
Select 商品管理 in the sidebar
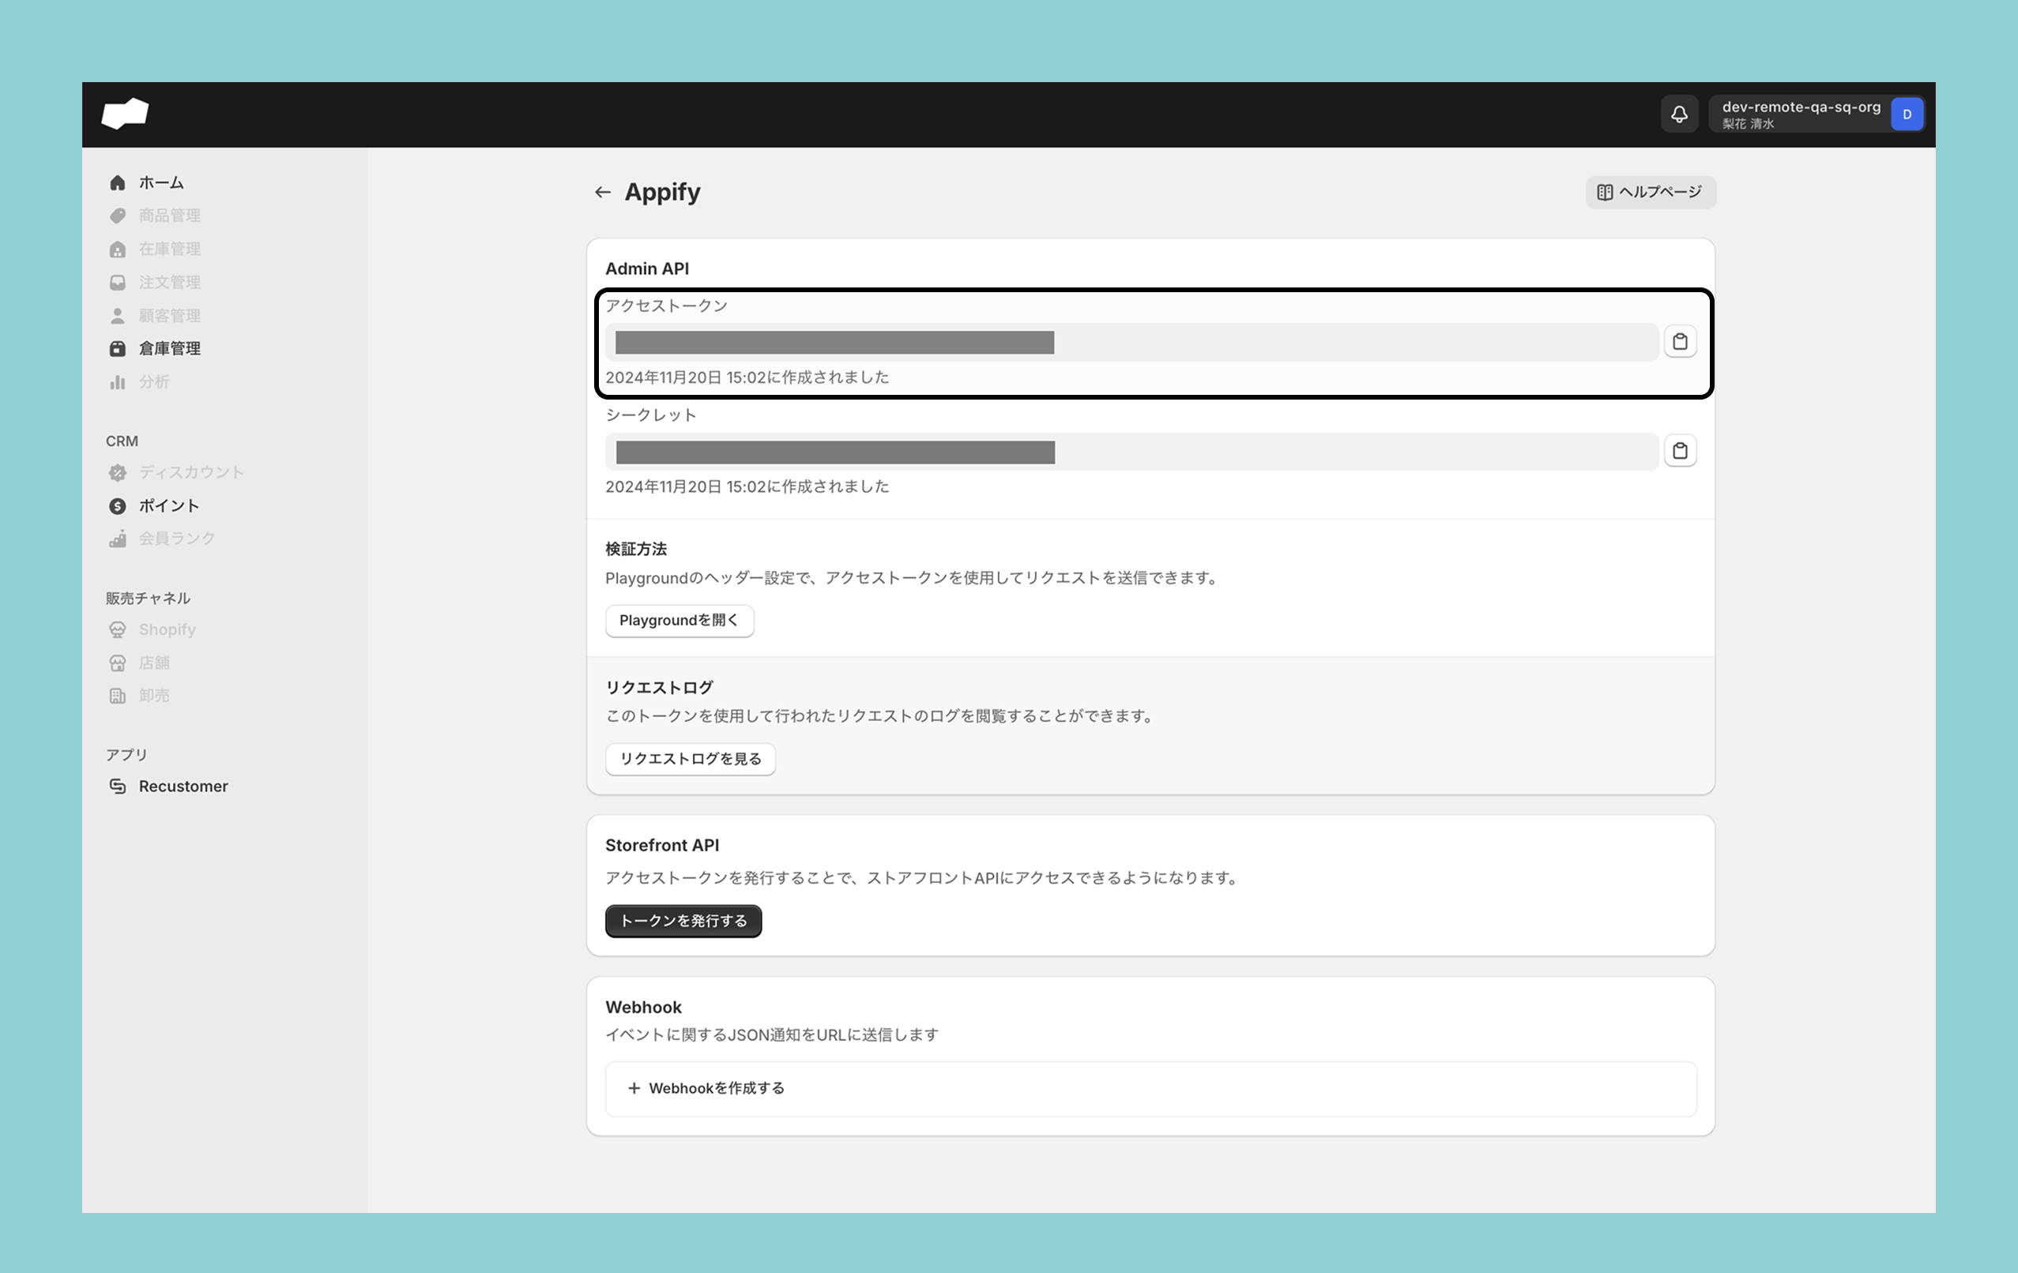coord(169,216)
